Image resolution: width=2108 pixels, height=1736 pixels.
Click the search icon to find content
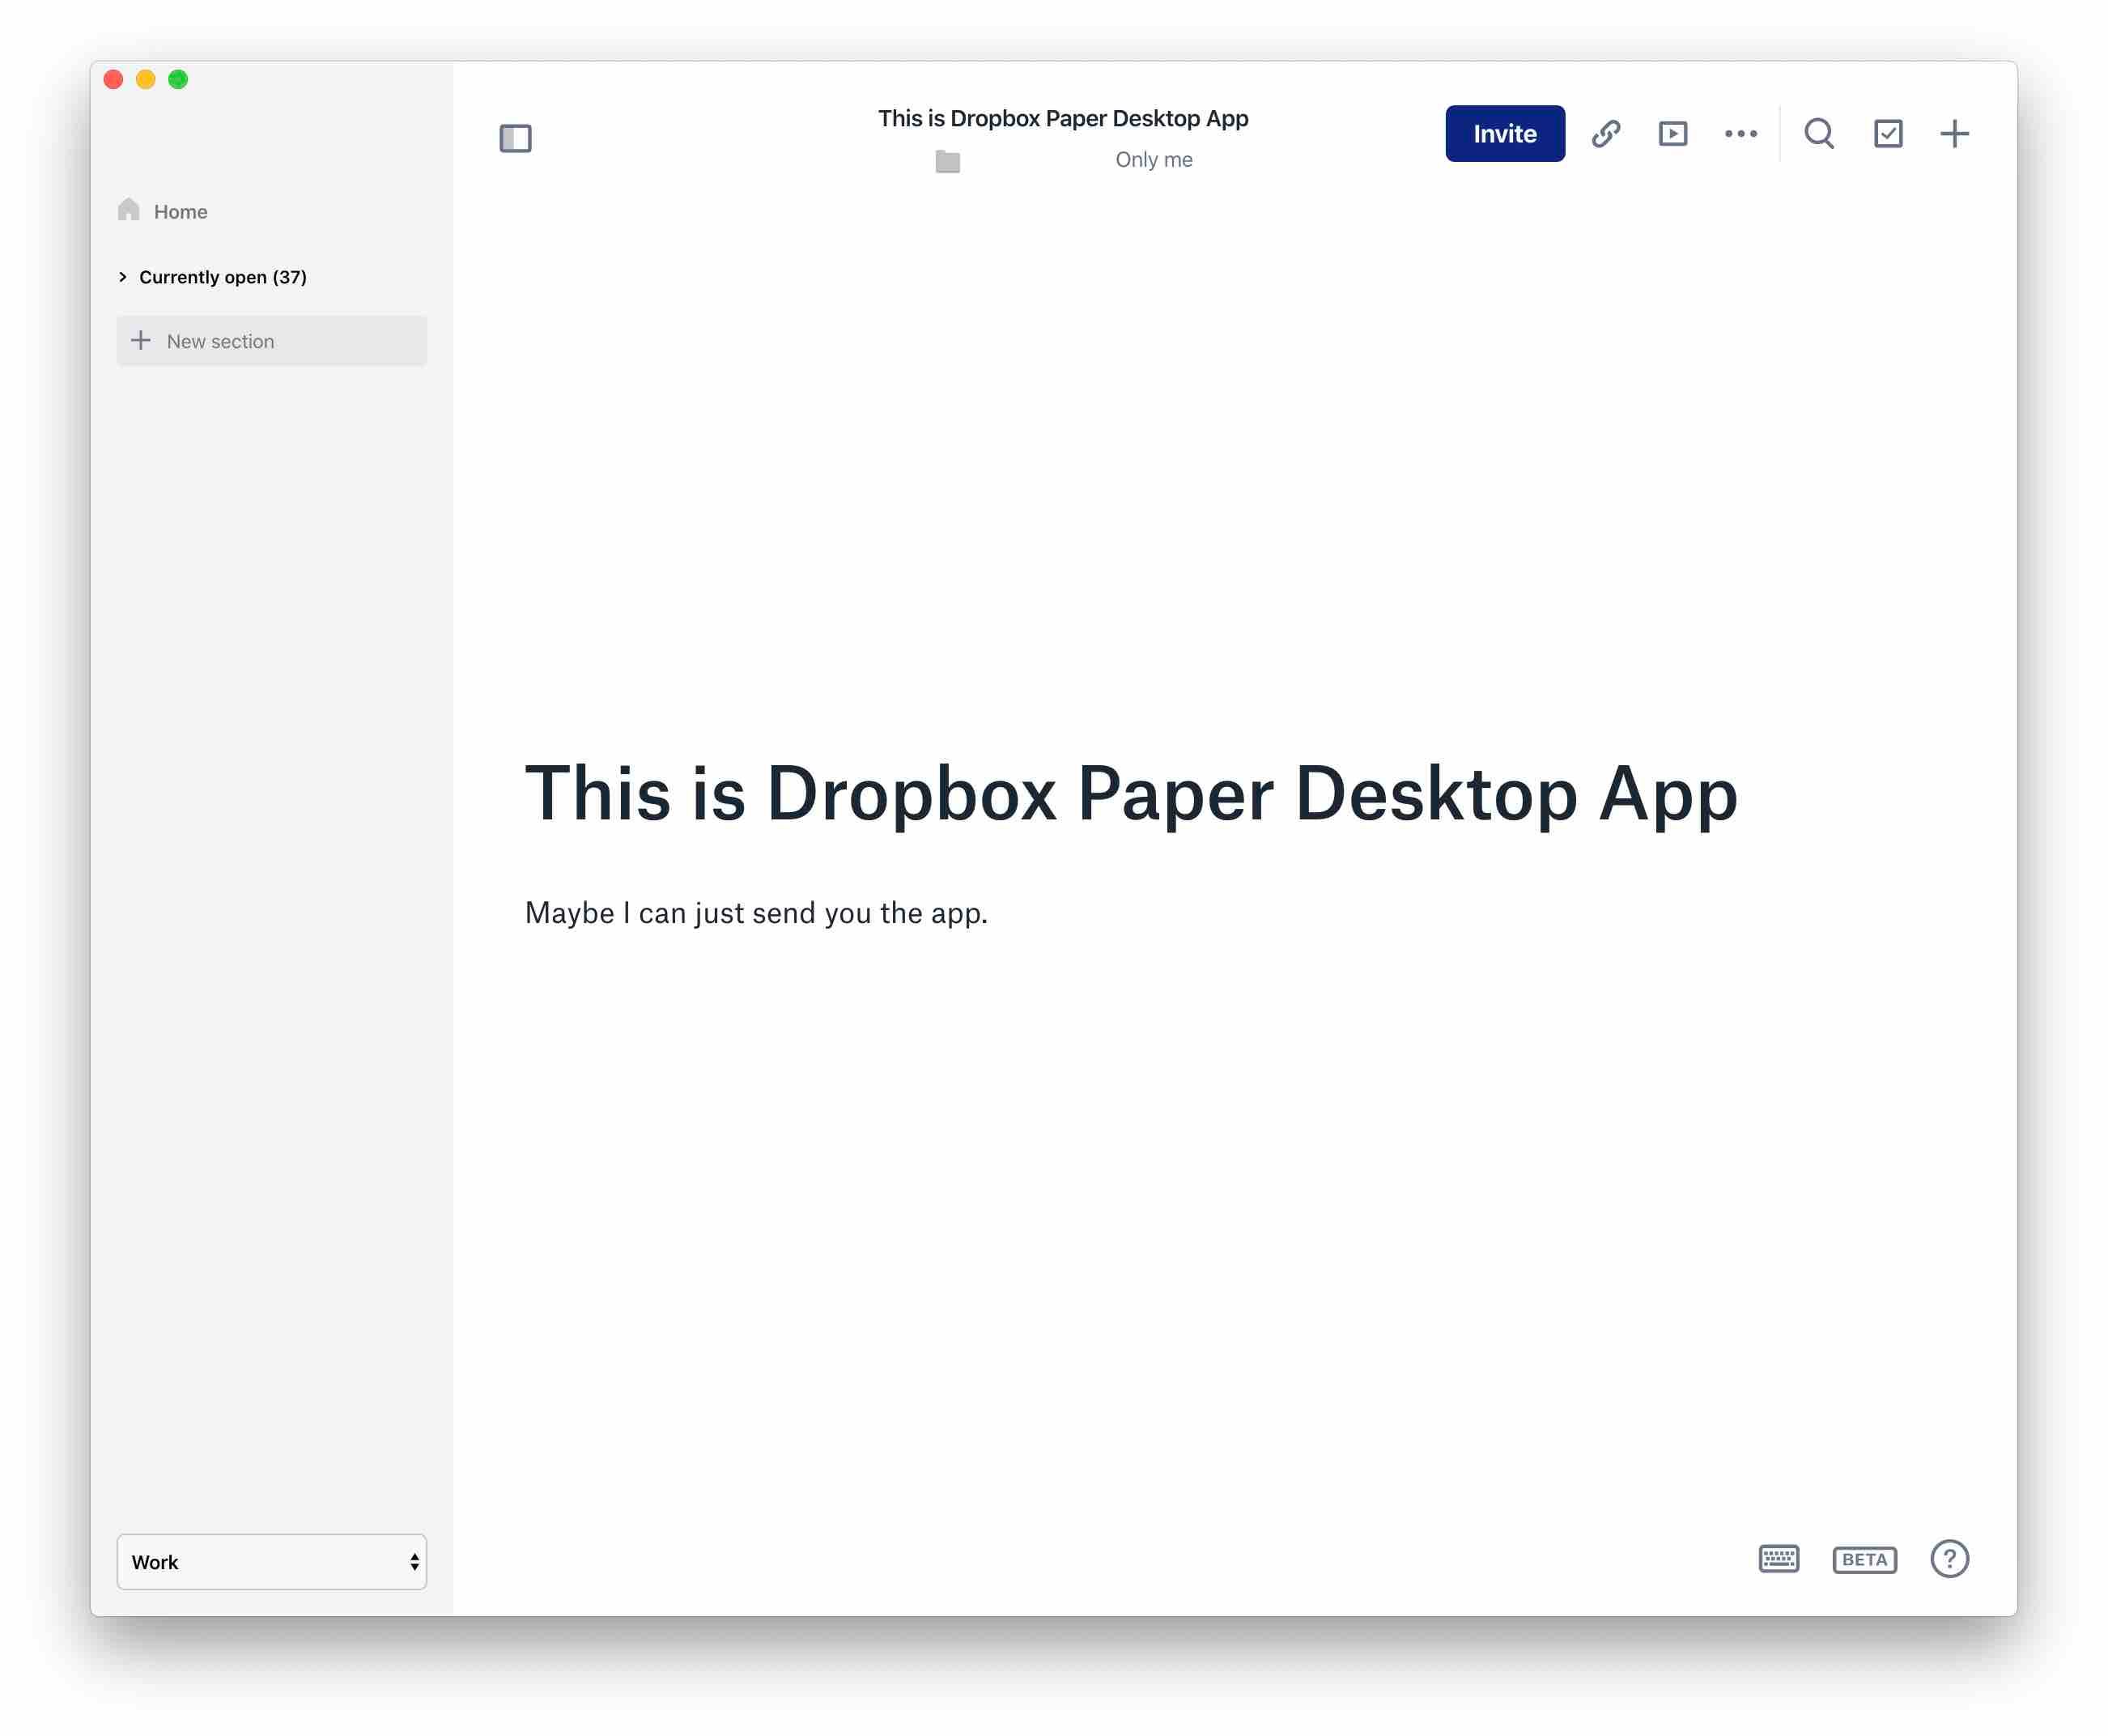1821,133
